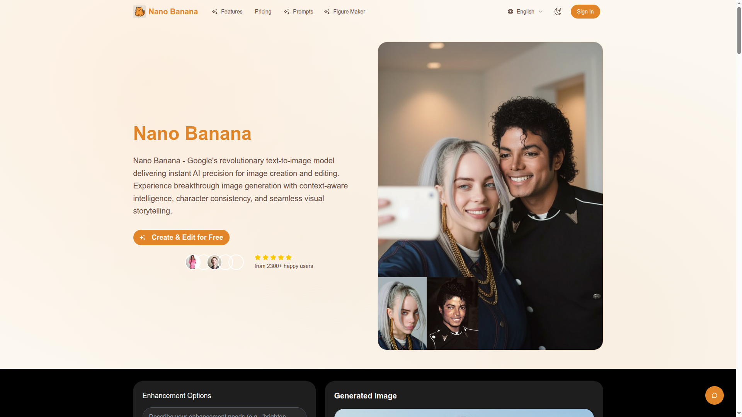The width and height of the screenshot is (742, 417).
Task: Toggle dark mode with the moon icon
Action: pos(558,12)
